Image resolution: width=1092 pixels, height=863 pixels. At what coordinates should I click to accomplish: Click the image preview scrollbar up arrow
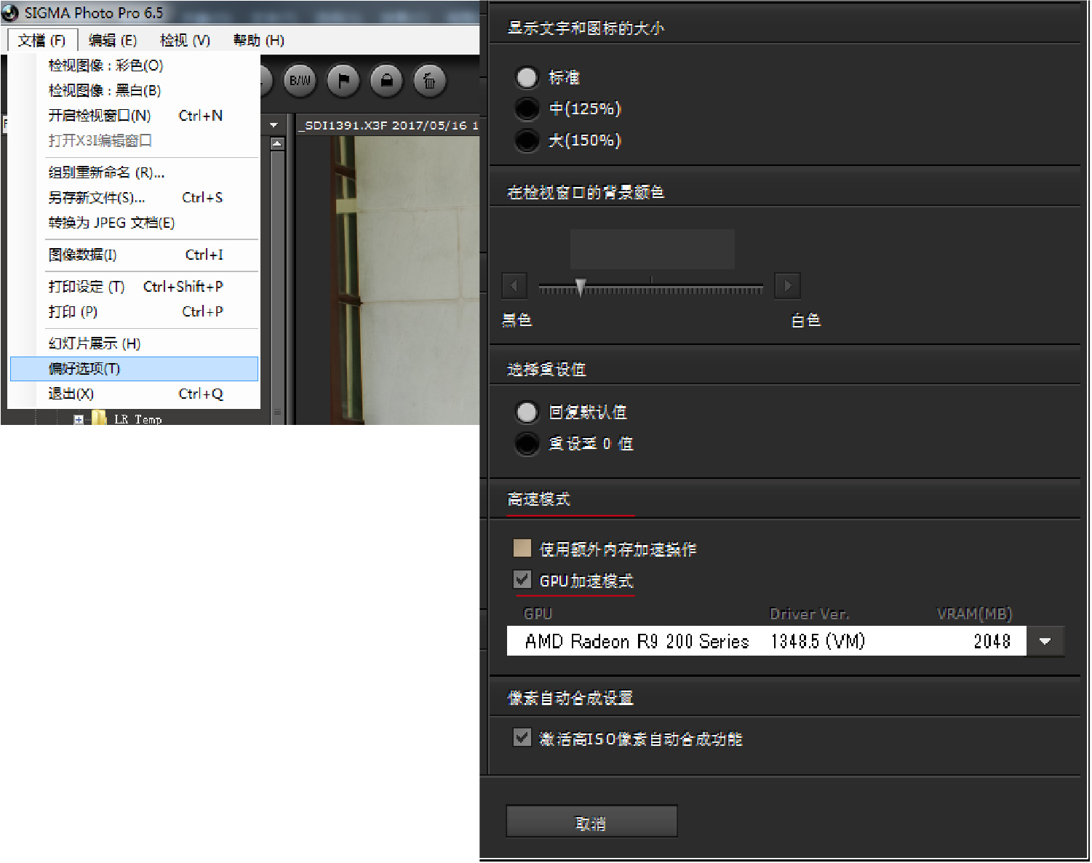(x=277, y=143)
